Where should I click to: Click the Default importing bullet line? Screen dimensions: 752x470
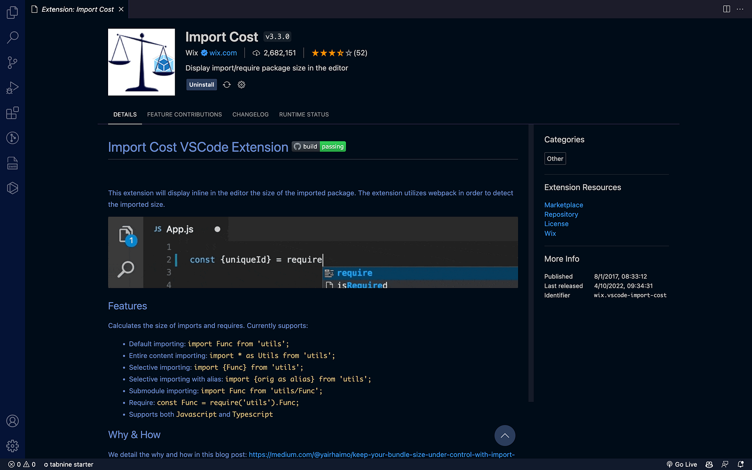tap(209, 344)
